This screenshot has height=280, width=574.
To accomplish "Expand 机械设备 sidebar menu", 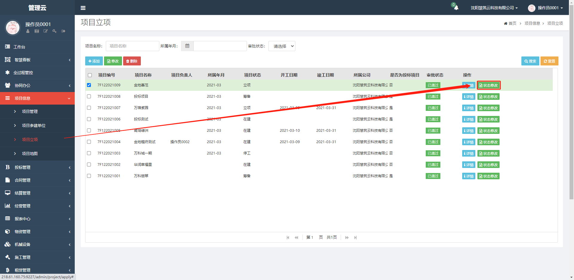I will [37, 244].
